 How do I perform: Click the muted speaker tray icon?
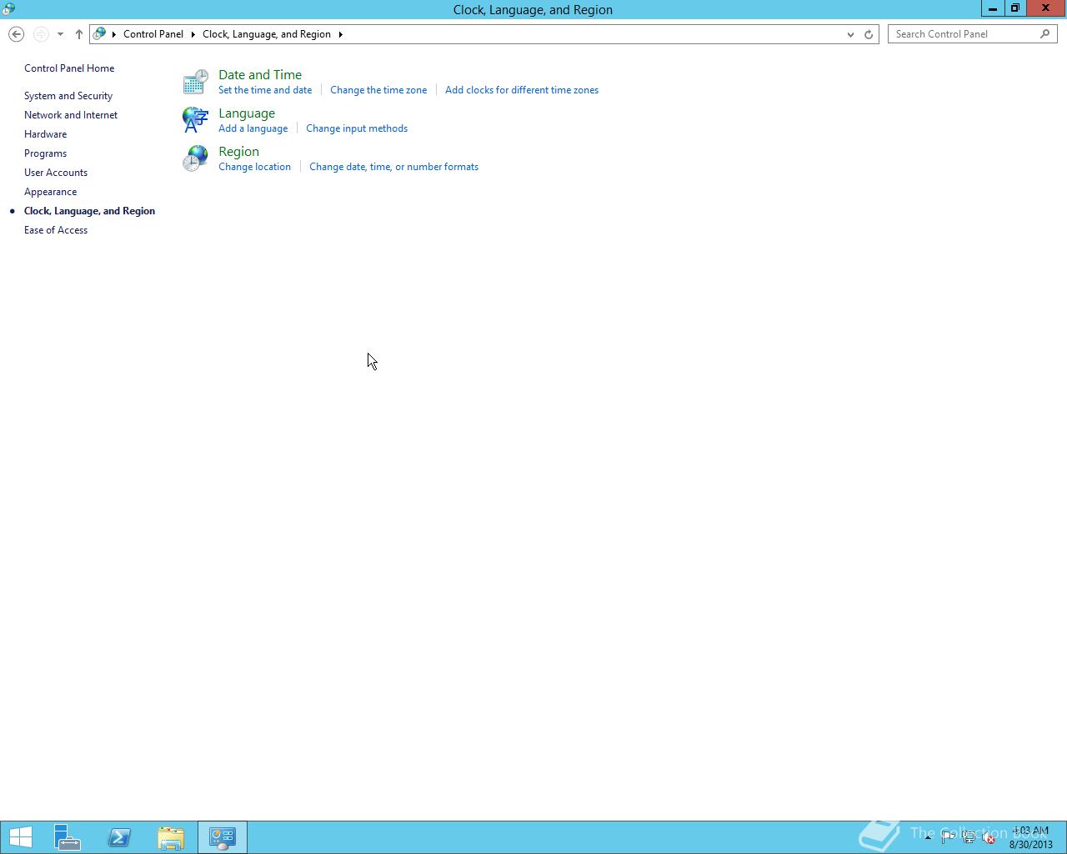[989, 838]
